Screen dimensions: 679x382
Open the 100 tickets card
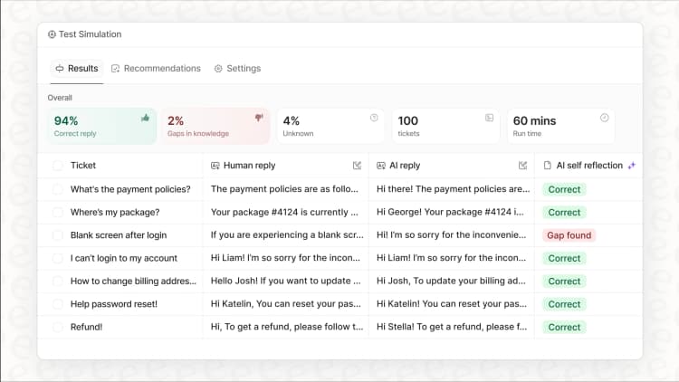tap(445, 126)
